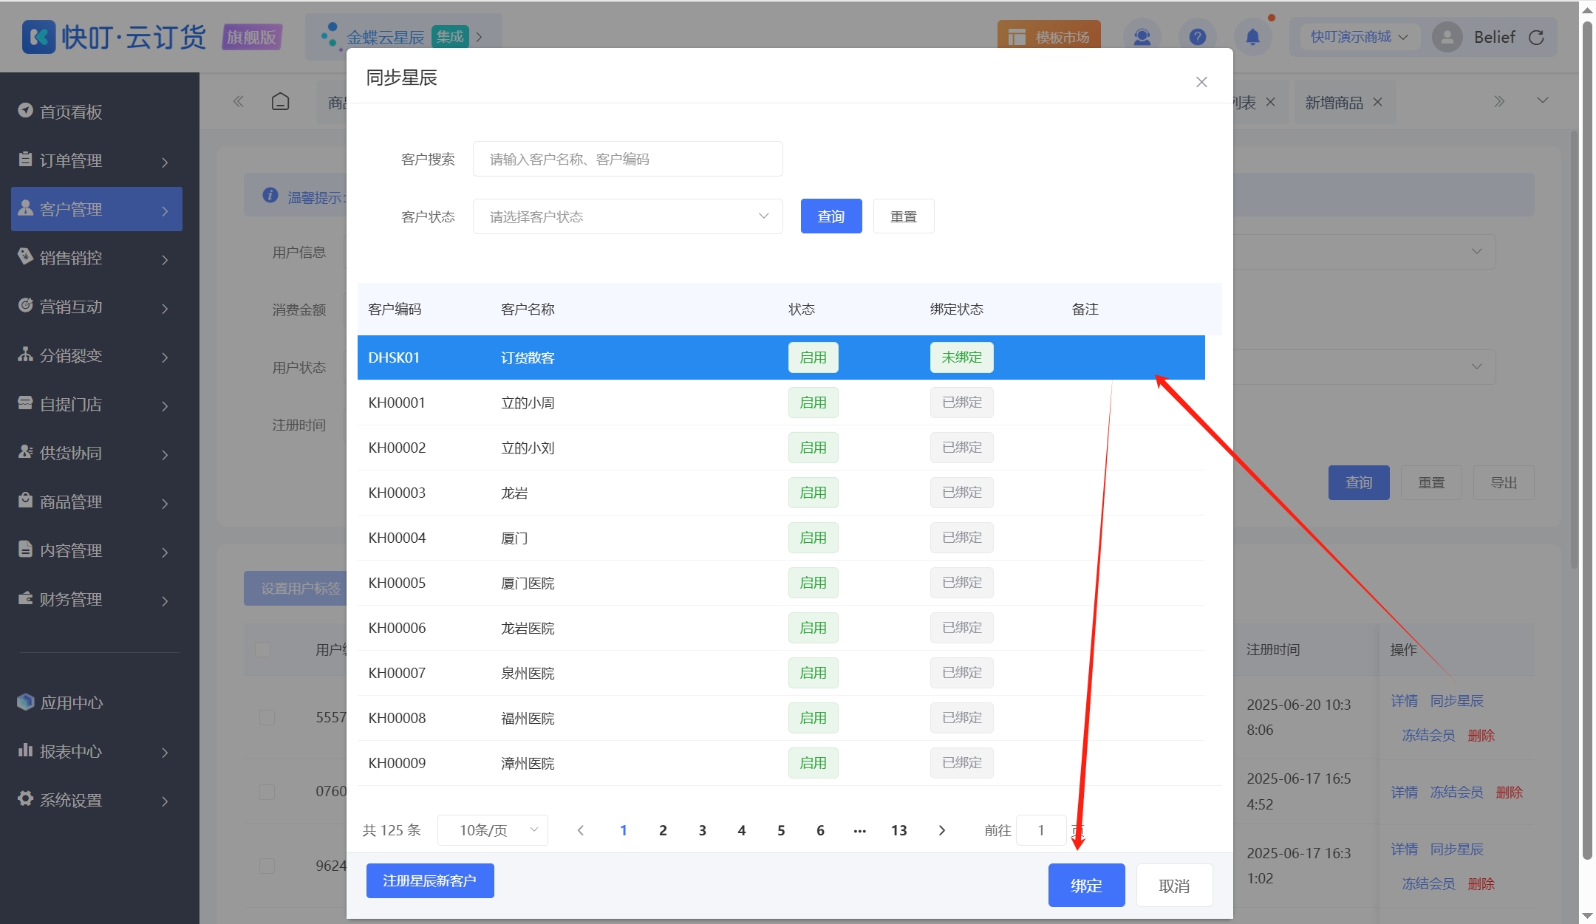The image size is (1596, 924).
Task: Click the 绑定 button
Action: tap(1086, 885)
